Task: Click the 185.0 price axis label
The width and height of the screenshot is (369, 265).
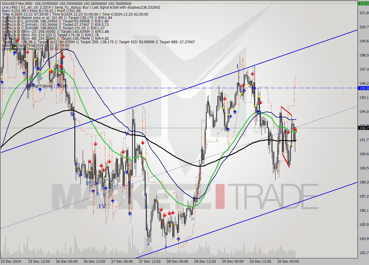Action: click(364, 224)
